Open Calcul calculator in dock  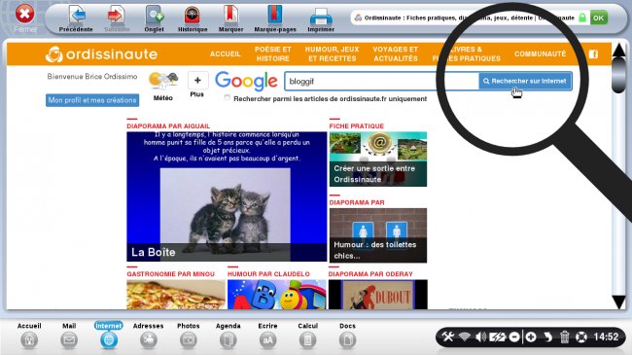(x=307, y=336)
